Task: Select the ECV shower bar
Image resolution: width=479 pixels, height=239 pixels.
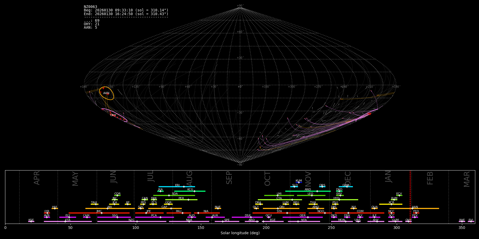Action: coord(399,195)
